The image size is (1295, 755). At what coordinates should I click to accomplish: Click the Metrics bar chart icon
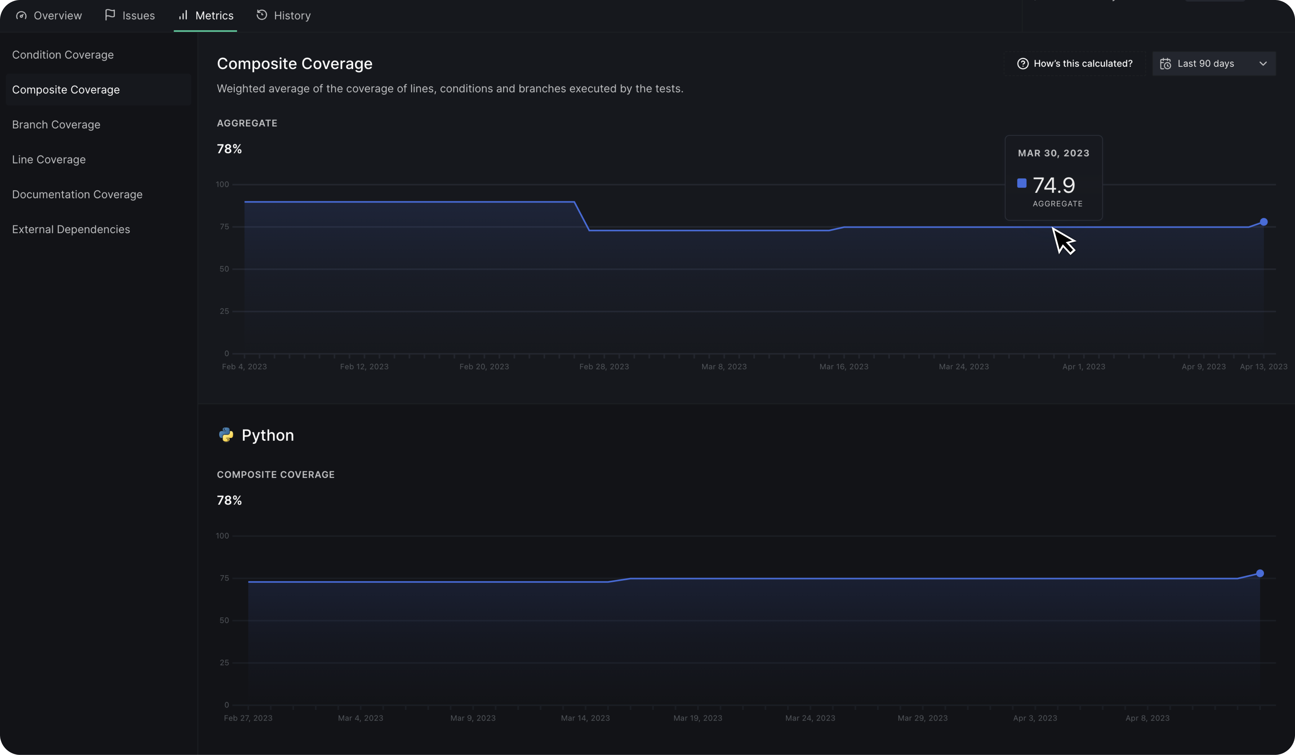183,15
